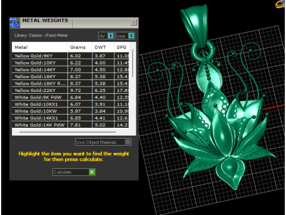Sort by the Grams column header
The image size is (286, 215).
[x=80, y=47]
